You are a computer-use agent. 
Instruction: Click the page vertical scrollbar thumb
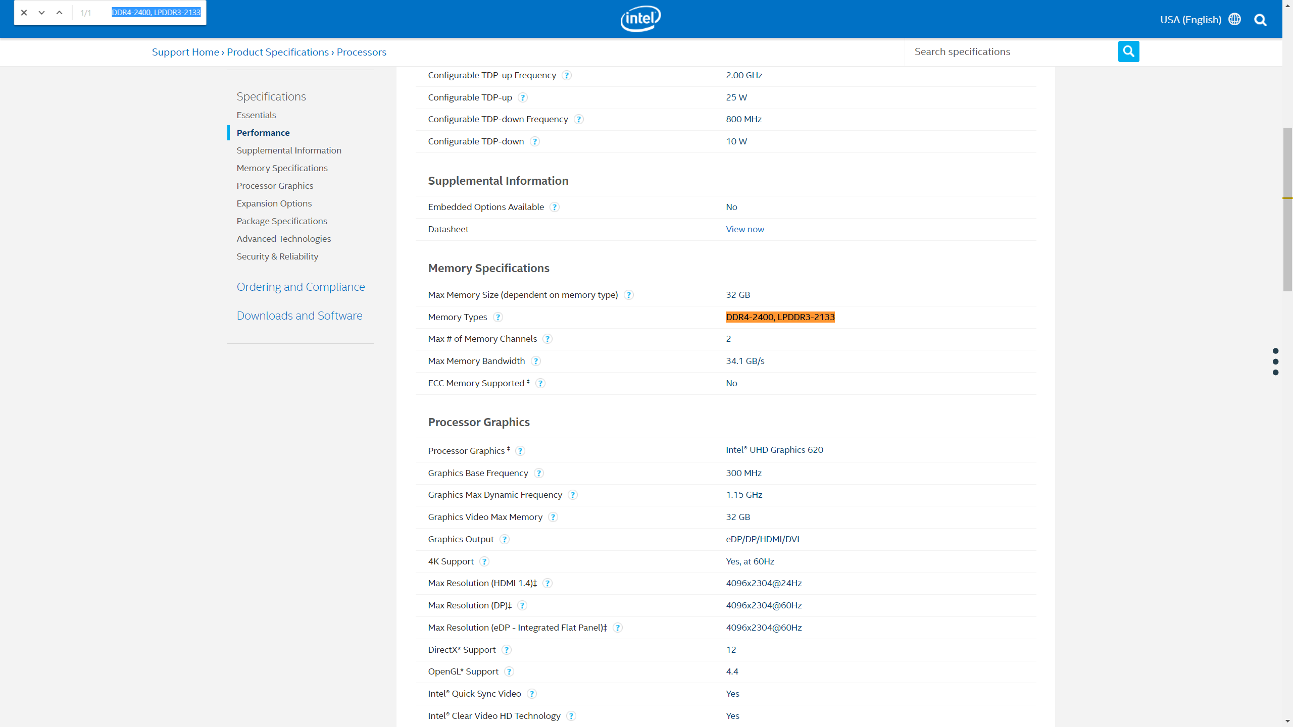(x=1287, y=210)
